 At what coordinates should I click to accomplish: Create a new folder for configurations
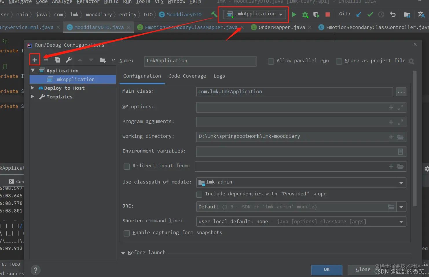click(102, 60)
